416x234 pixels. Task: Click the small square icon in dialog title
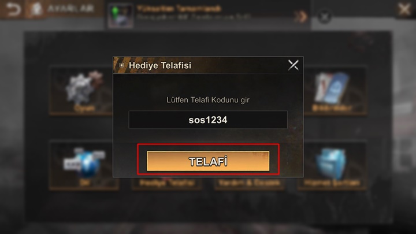[121, 65]
